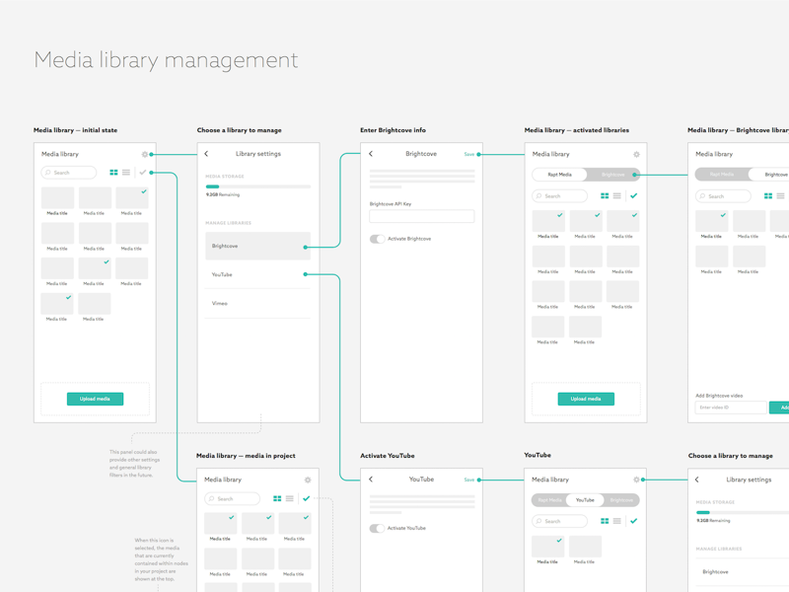This screenshot has width=789, height=592.
Task: Click the Enter video ID field
Action: [731, 407]
